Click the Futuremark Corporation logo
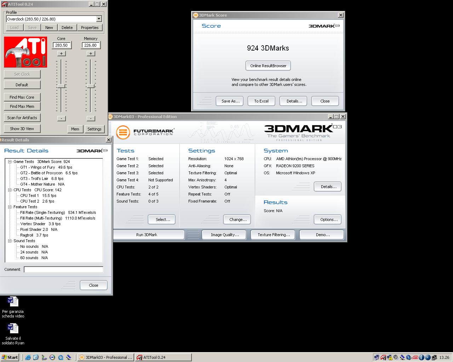Viewport: 453px width, 362px height. pyautogui.click(x=145, y=132)
